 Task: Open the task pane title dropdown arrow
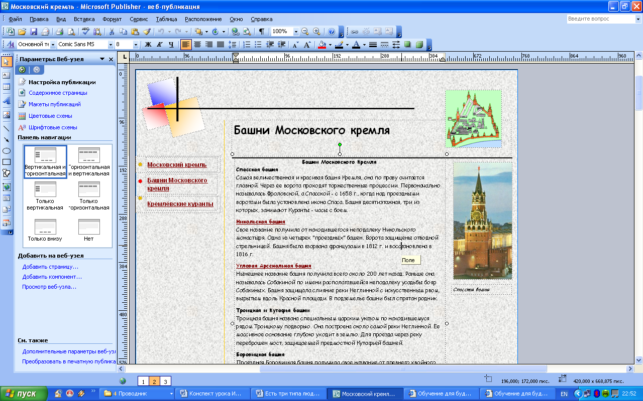(x=102, y=59)
